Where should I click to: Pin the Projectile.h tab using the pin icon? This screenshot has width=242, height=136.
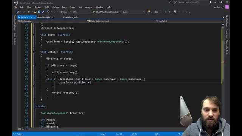[31, 17]
